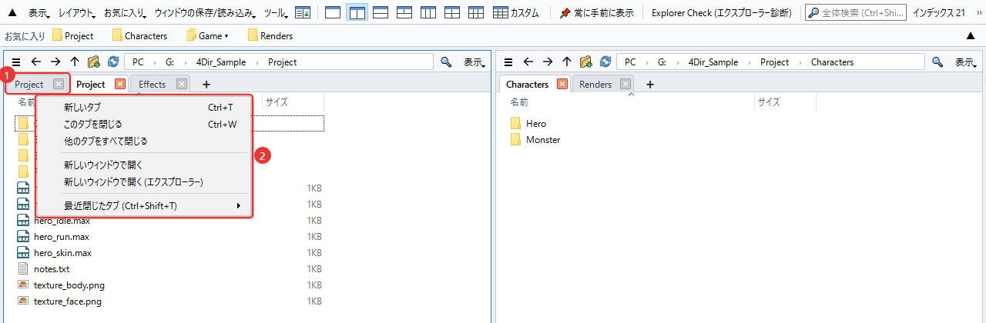This screenshot has height=323, width=986.
Task: Go up one folder in Characters pane
Action: (x=567, y=62)
